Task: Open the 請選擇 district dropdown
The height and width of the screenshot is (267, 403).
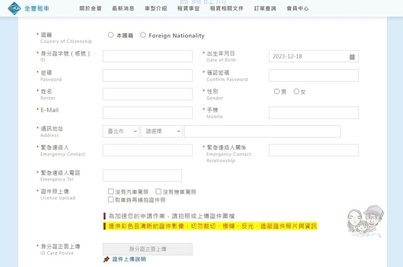Action: pos(162,131)
